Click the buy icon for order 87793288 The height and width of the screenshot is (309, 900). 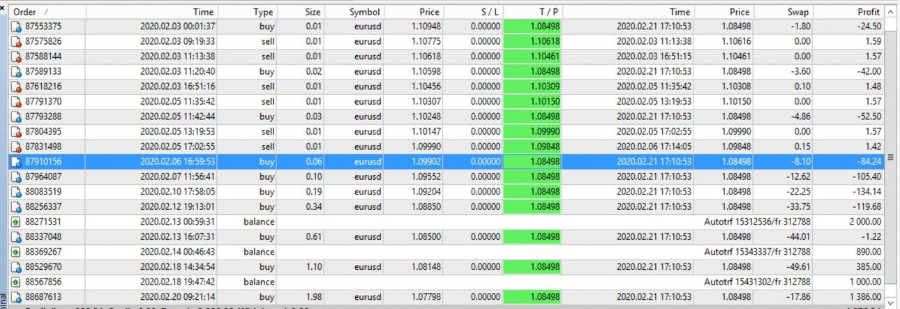[16, 116]
